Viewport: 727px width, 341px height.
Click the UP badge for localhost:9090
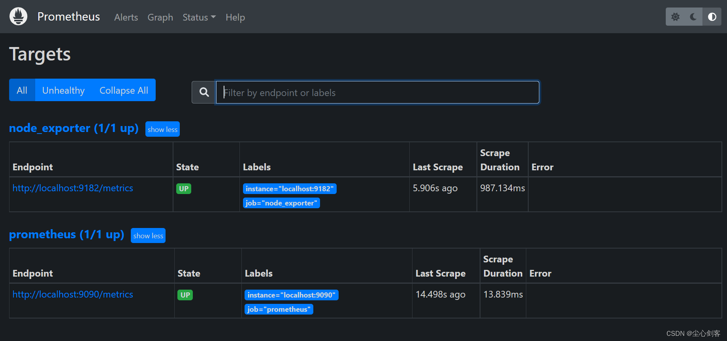click(x=185, y=295)
